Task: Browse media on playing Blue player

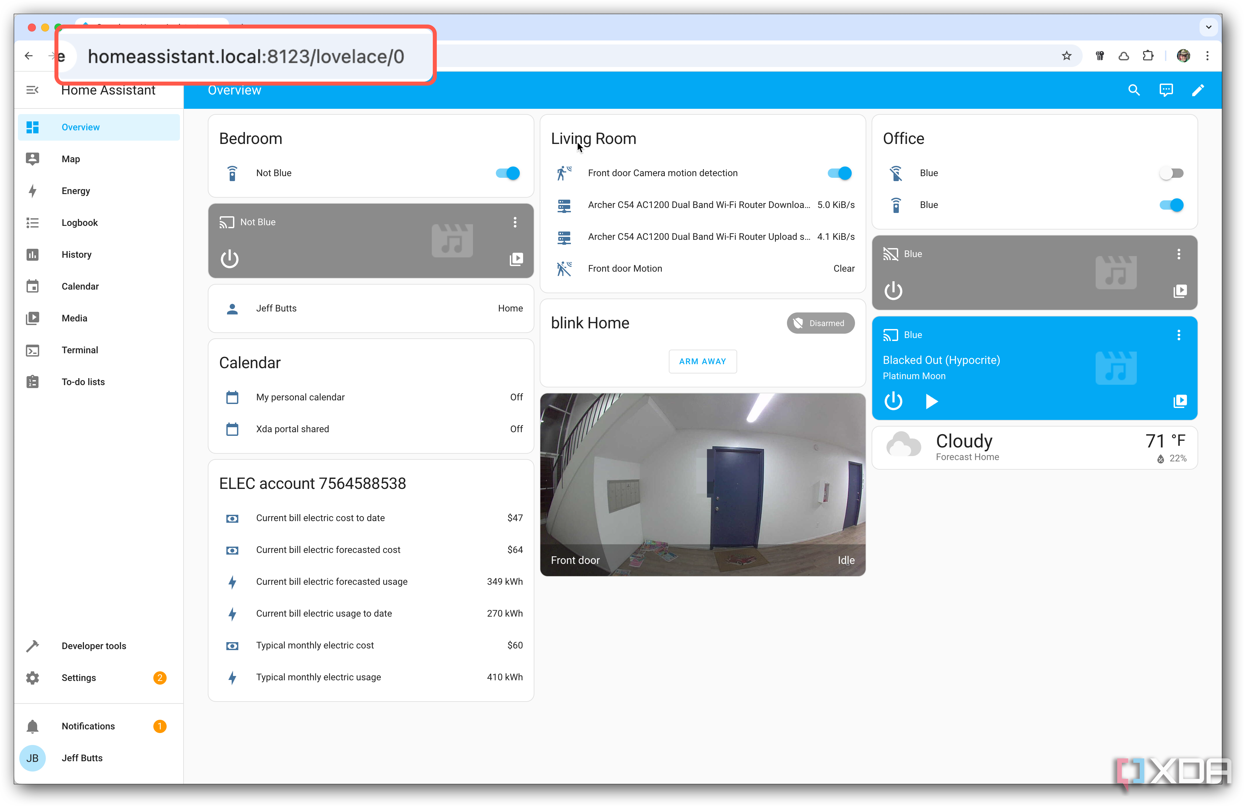Action: point(1180,401)
